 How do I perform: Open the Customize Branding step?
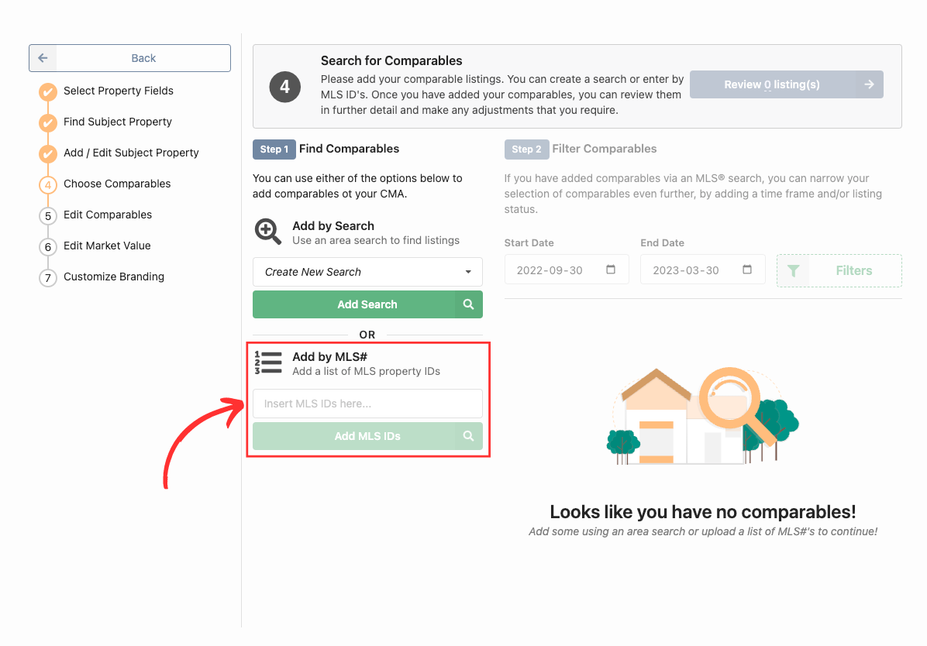pyautogui.click(x=114, y=277)
